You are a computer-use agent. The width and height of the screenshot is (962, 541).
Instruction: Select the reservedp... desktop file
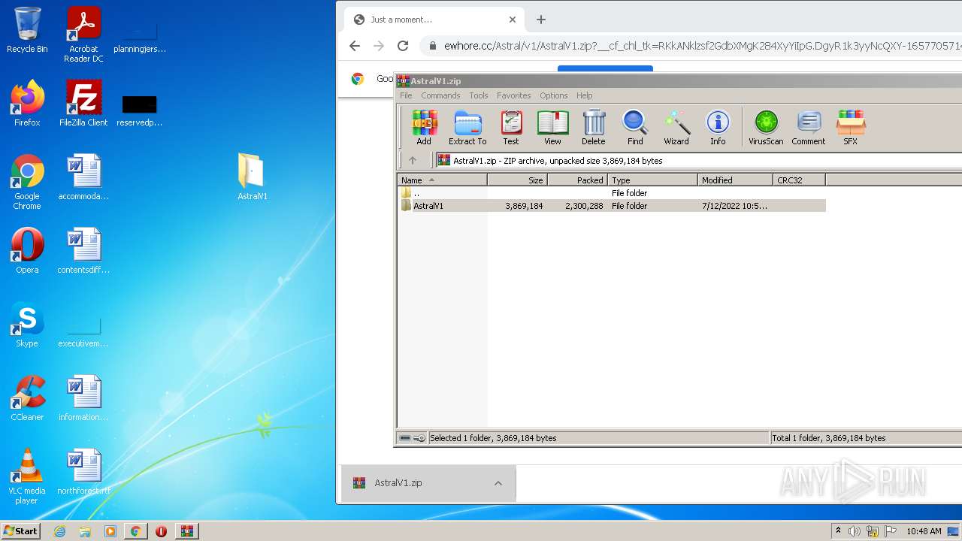point(140,110)
